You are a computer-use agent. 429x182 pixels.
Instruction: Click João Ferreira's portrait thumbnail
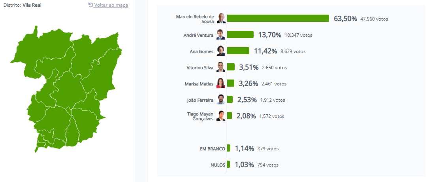(x=221, y=100)
